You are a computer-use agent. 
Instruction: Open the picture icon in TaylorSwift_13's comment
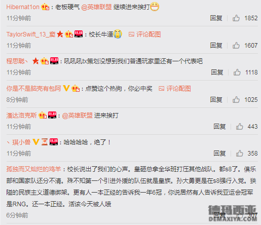click(131, 34)
